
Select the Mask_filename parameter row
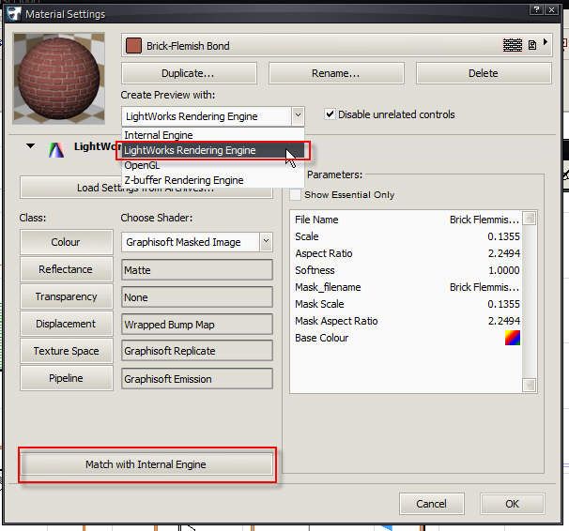click(407, 287)
